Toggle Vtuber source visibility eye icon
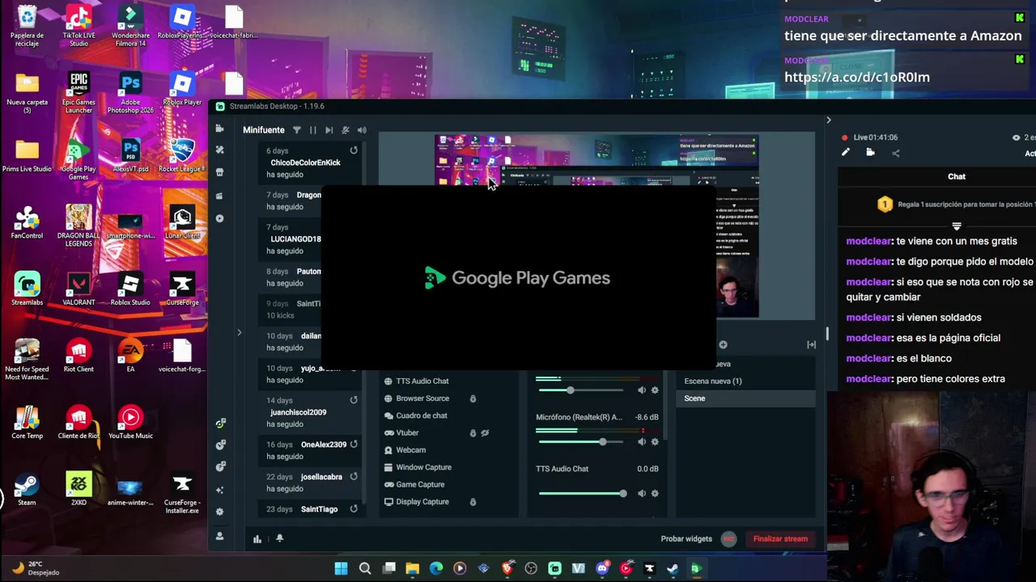 (485, 433)
